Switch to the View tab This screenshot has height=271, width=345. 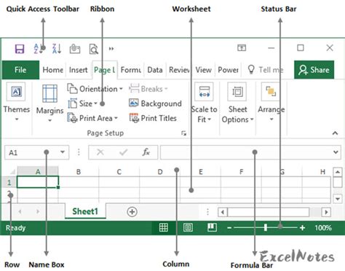[204, 70]
